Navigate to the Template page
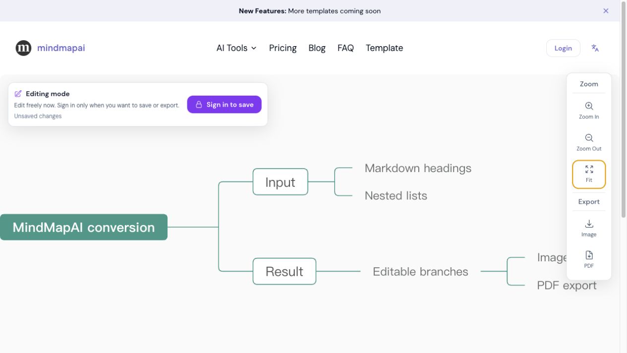627x353 pixels. (384, 48)
